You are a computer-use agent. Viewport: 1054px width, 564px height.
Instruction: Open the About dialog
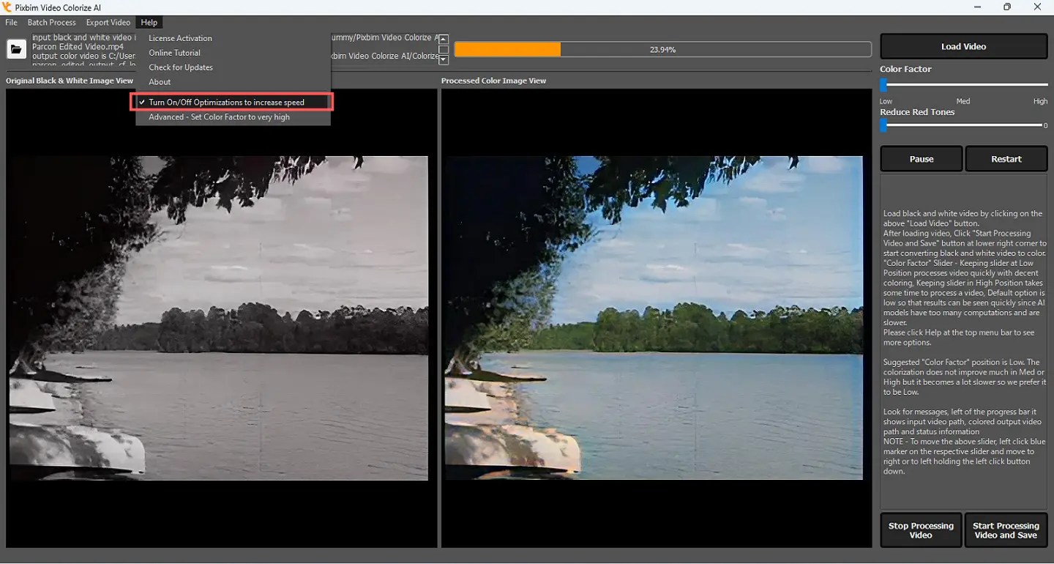(159, 81)
